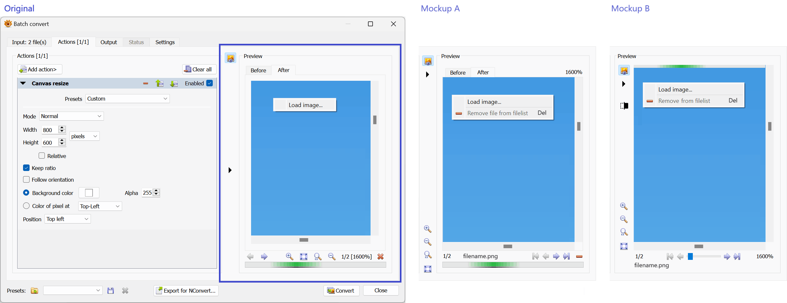Screen dimensions: 787x303
Task: Disable the Canvas resize Enabled checkbox
Action: coord(210,83)
